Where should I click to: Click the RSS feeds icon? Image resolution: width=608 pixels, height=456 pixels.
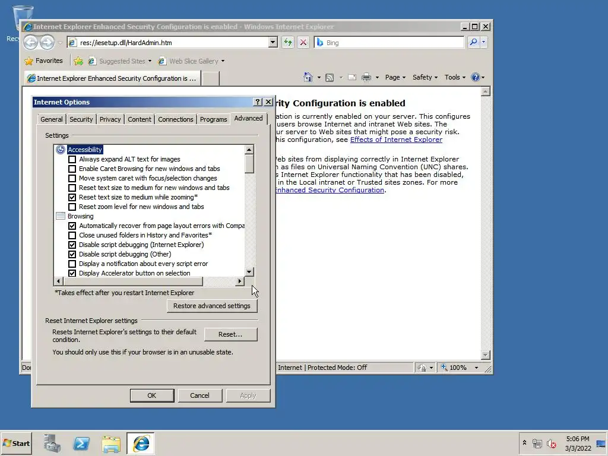pos(330,78)
